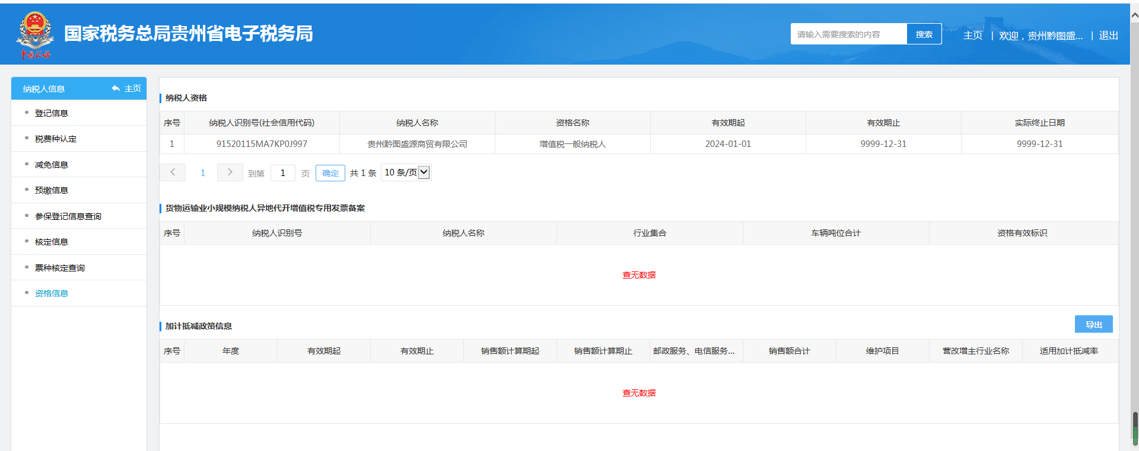
Task: Click the tax bureau emblem logo
Action: click(35, 34)
